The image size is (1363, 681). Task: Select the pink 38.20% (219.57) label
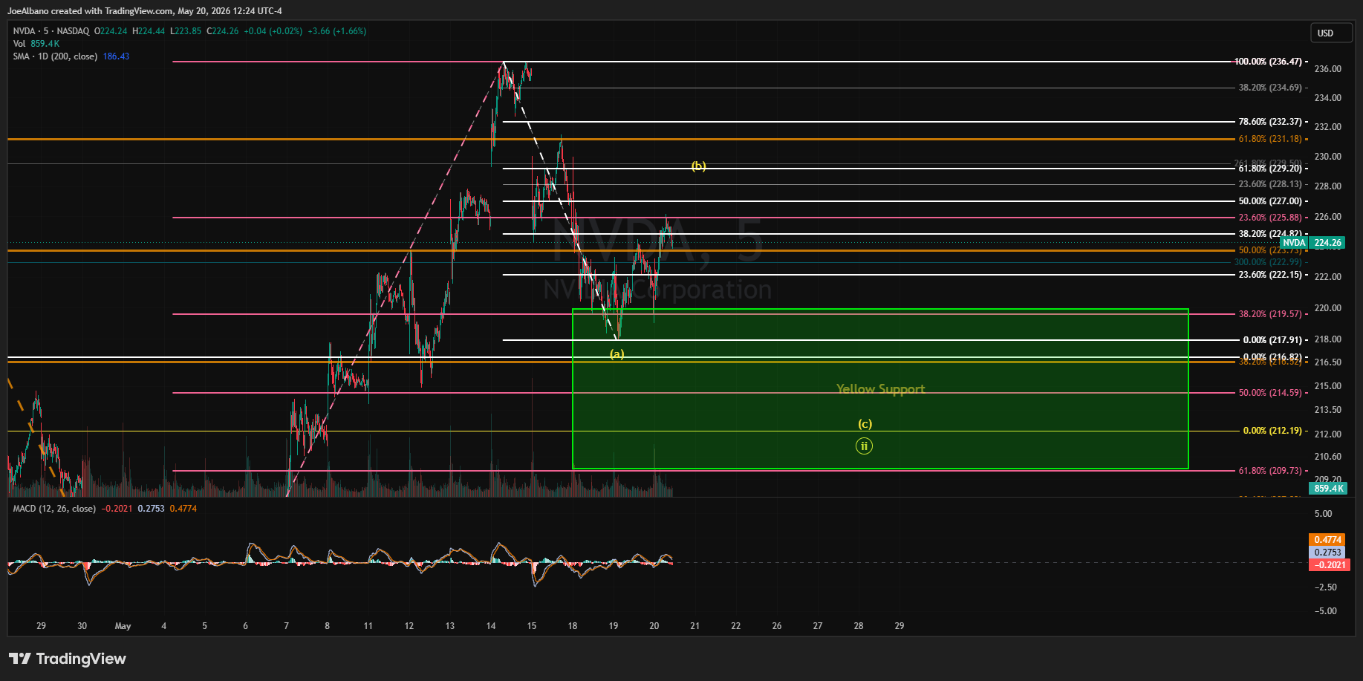point(1270,314)
